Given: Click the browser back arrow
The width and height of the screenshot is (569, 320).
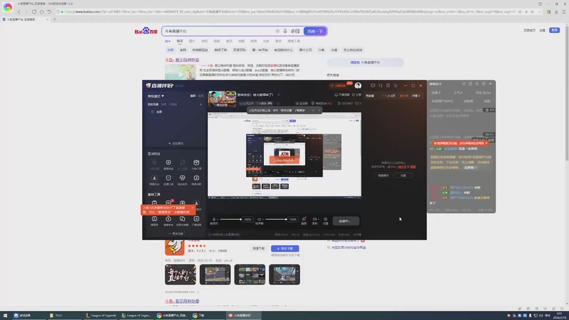Looking at the screenshot, I should point(19,12).
